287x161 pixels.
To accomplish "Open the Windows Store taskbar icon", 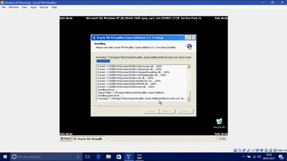I will point(119,157).
